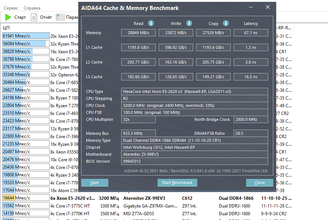Click the Chipset field Intel Wellsburg C612
328x220 pixels.
195,147
